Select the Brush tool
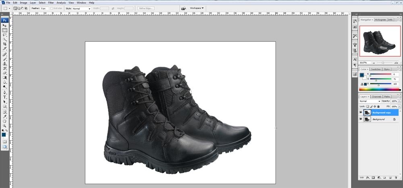This screenshot has height=188, width=403. tap(4, 59)
